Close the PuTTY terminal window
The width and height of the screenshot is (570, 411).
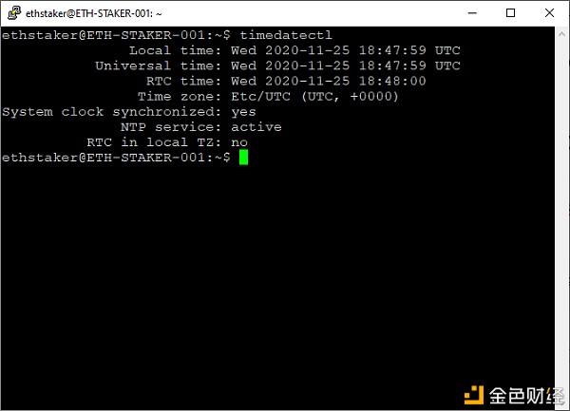pyautogui.click(x=549, y=13)
